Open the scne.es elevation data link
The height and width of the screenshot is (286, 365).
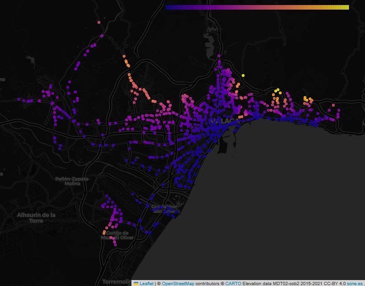[355, 283]
